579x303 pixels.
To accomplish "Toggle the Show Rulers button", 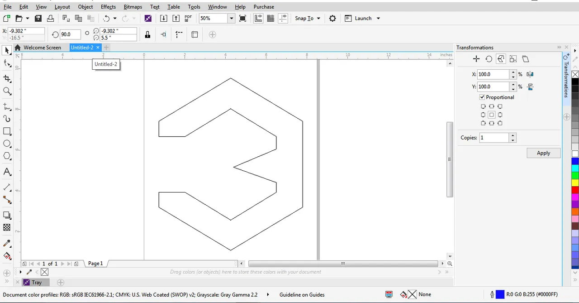I will (259, 18).
